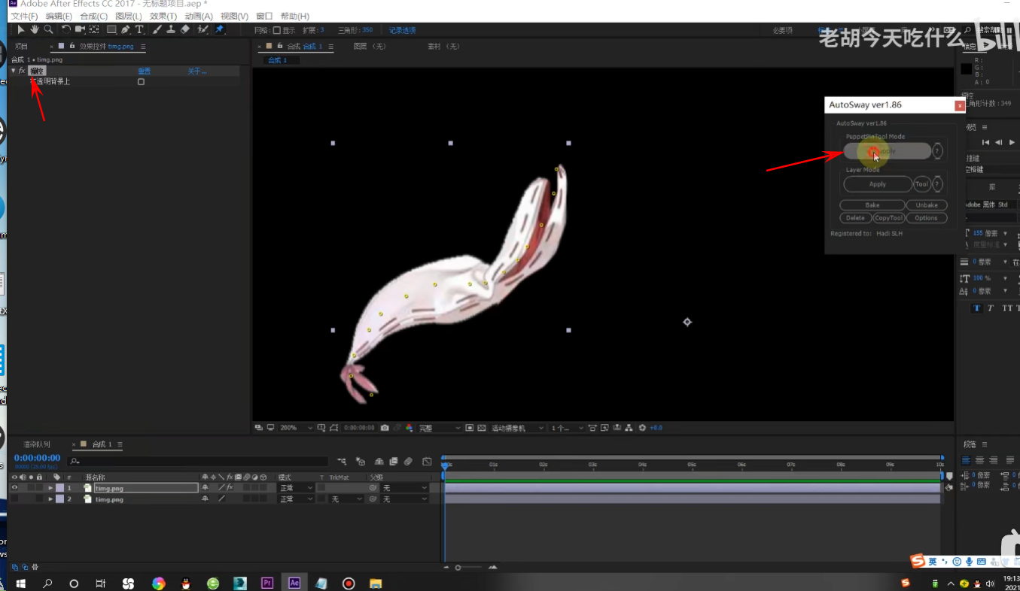This screenshot has height=591, width=1020.
Task: Select the Puppet Pin tool
Action: [x=220, y=29]
